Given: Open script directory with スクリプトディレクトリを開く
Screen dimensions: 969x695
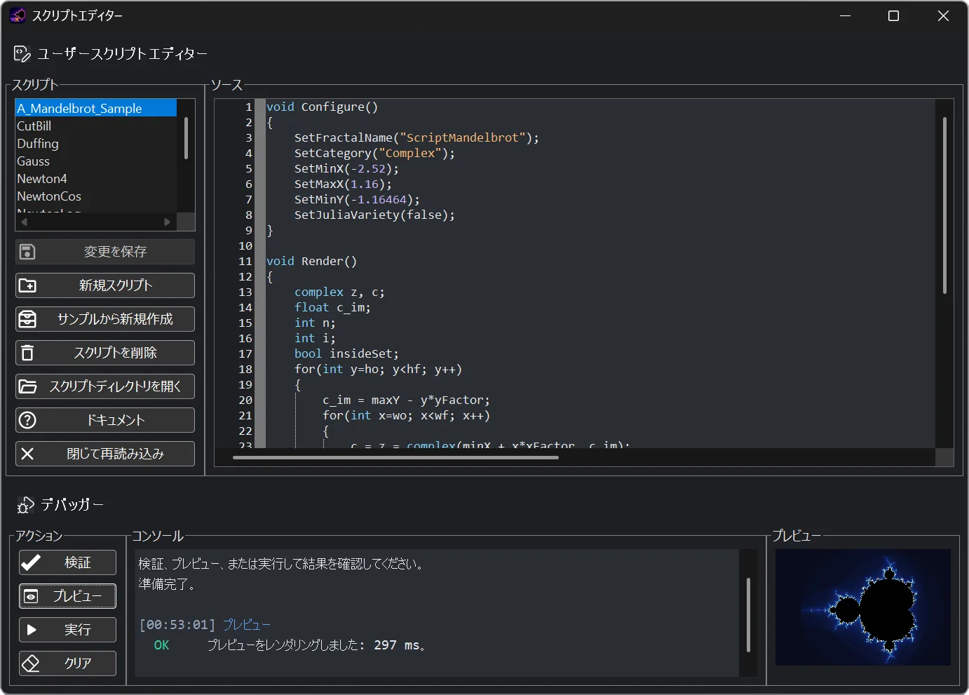Looking at the screenshot, I should click(x=105, y=386).
